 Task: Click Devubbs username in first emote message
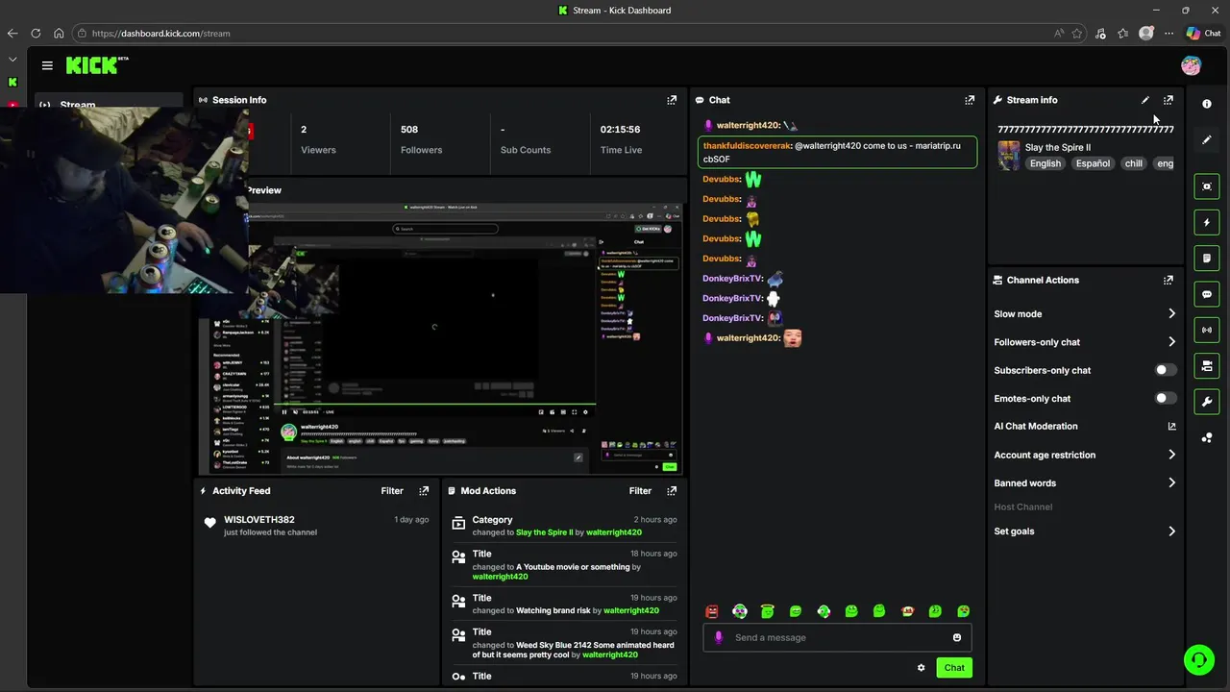pyautogui.click(x=722, y=180)
